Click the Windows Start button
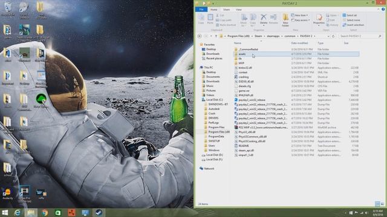387x217 pixels. 5,213
